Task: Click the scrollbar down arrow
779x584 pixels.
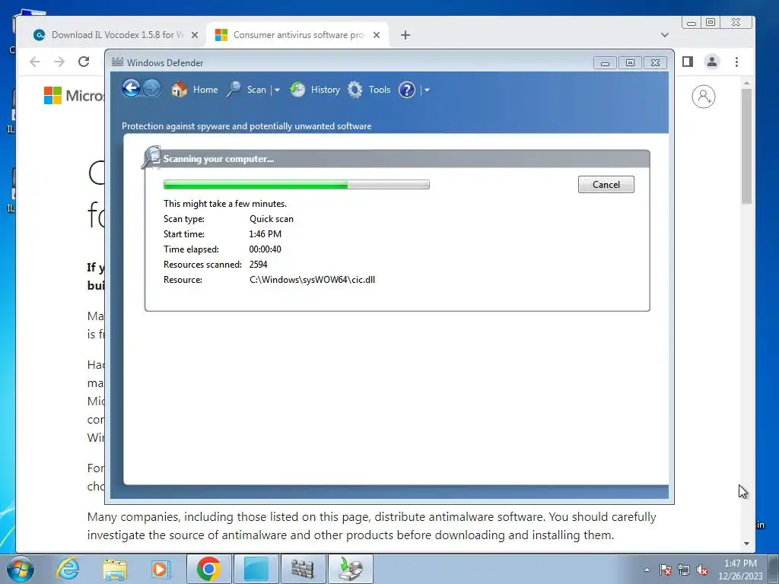Action: tap(746, 543)
